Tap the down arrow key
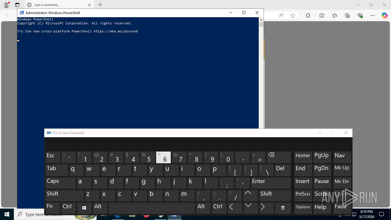Image resolution: width=391 pixels, height=220 pixels. coord(250,208)
